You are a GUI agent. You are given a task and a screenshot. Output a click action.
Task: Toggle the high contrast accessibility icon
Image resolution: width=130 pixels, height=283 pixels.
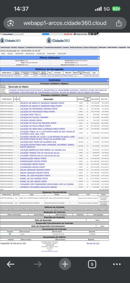[98, 34]
